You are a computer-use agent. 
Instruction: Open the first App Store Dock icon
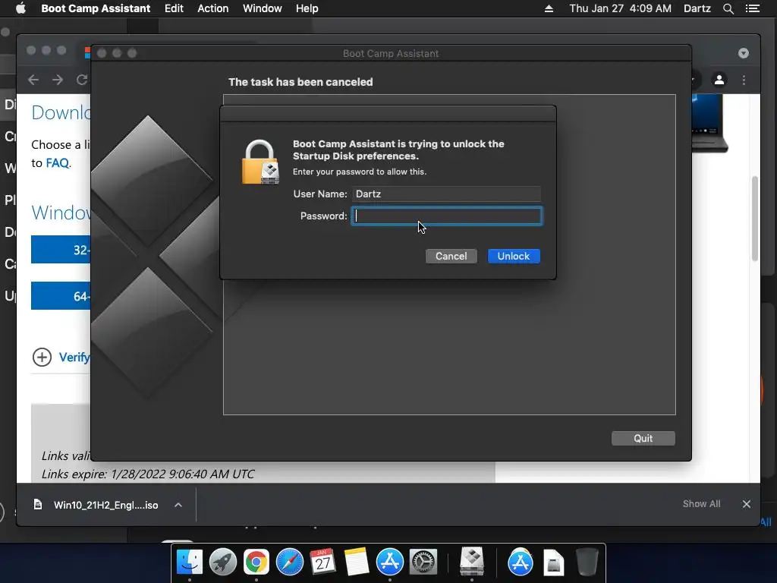(389, 563)
